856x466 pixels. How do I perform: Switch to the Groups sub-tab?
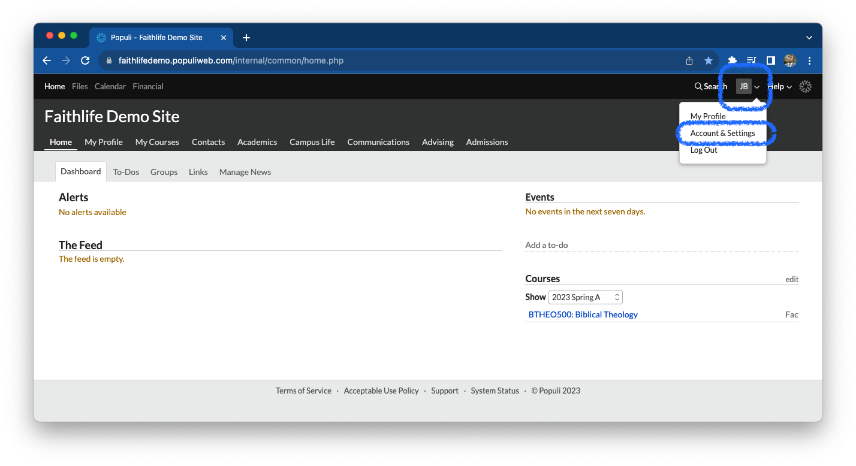pyautogui.click(x=164, y=172)
